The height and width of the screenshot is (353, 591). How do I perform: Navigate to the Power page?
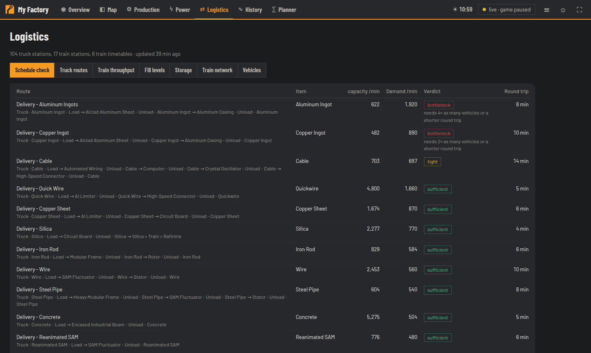tap(180, 10)
